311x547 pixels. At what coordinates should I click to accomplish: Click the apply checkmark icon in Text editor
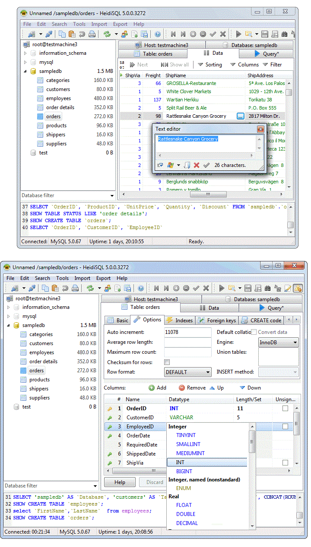[206, 165]
